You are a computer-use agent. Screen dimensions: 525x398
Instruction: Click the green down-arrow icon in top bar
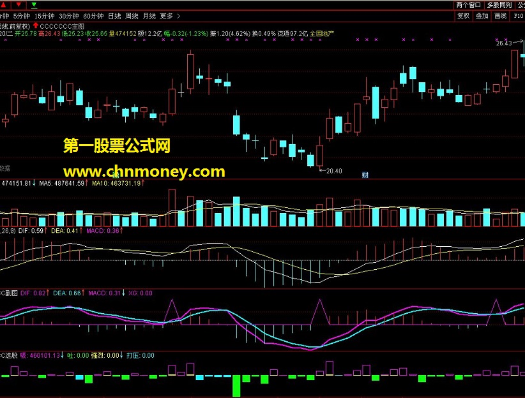(34, 4)
